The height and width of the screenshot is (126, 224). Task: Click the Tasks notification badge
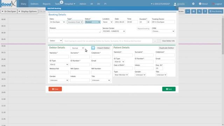pos(62,2)
